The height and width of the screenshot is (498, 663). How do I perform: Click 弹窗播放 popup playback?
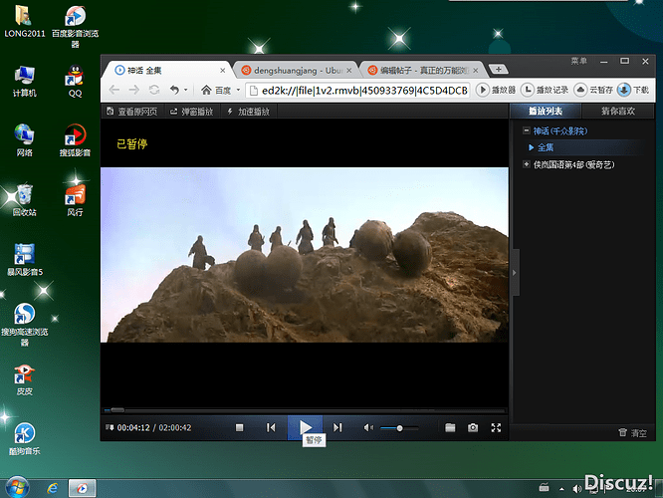coord(191,112)
